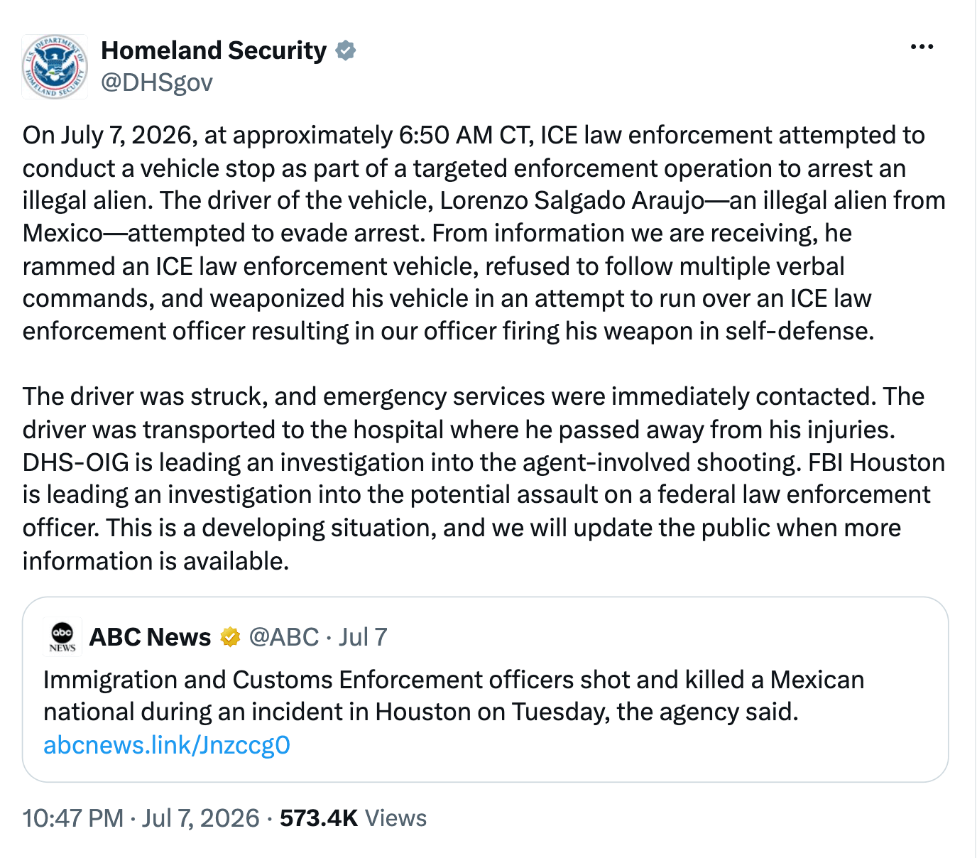The height and width of the screenshot is (858, 977).
Task: Click the paragraph beginning 'The driver was struck'
Action: 484,478
